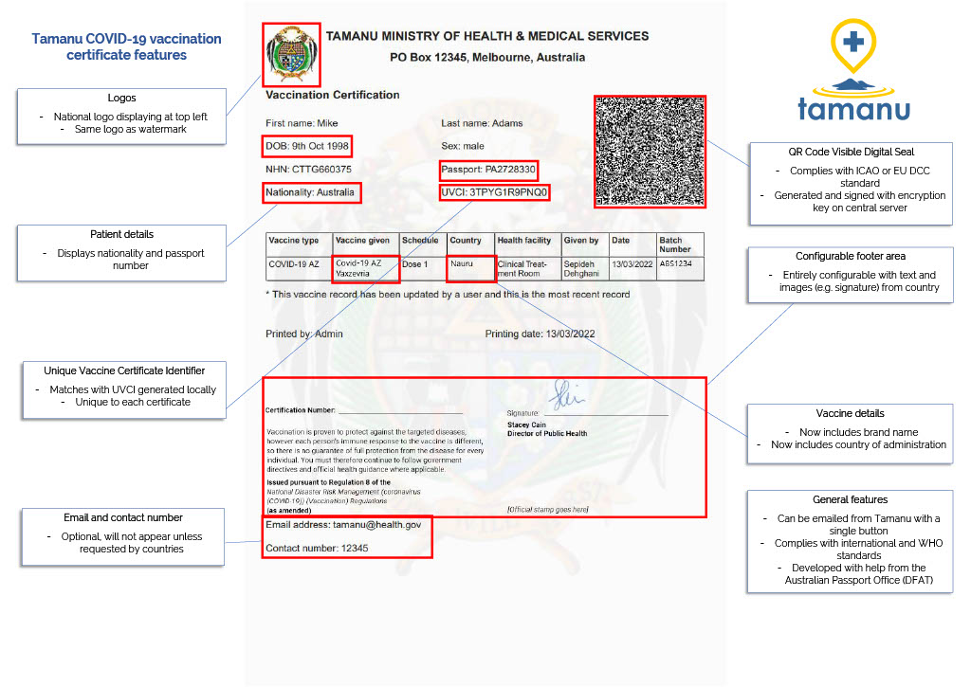The width and height of the screenshot is (971, 687).
Task: Click the "tamanu" wordmark under the pin logo
Action: (853, 108)
